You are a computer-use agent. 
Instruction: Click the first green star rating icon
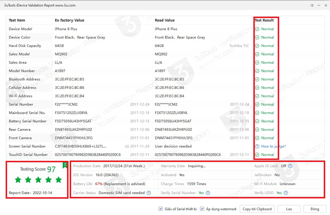(18, 180)
